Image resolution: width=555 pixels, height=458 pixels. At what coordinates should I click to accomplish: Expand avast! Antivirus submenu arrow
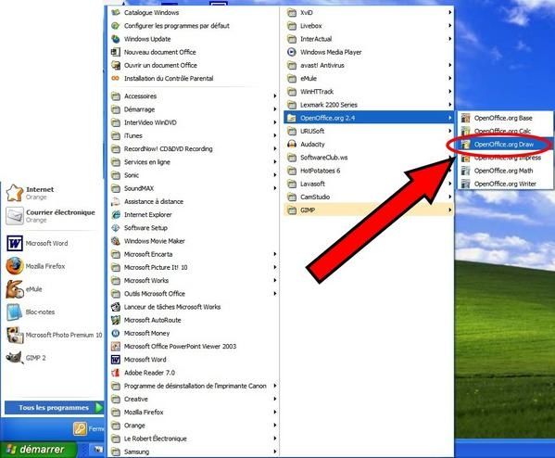pyautogui.click(x=450, y=65)
